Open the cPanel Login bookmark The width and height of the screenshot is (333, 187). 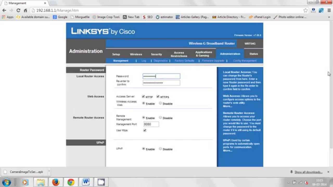point(260,17)
